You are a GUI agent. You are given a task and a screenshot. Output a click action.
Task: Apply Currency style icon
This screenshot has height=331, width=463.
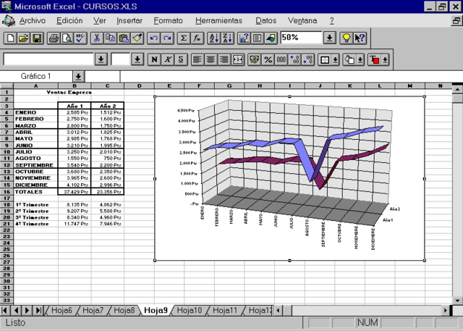pyautogui.click(x=254, y=59)
